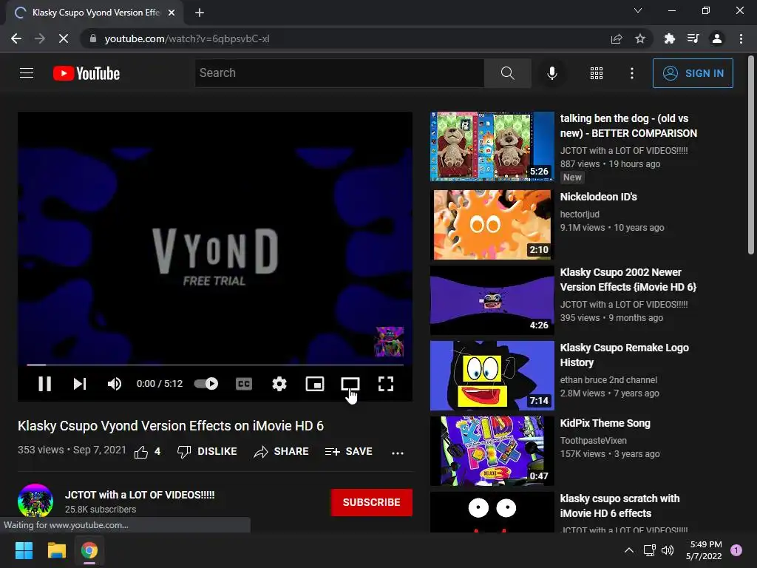Open the notification badge
The width and height of the screenshot is (757, 568).
pyautogui.click(x=736, y=550)
